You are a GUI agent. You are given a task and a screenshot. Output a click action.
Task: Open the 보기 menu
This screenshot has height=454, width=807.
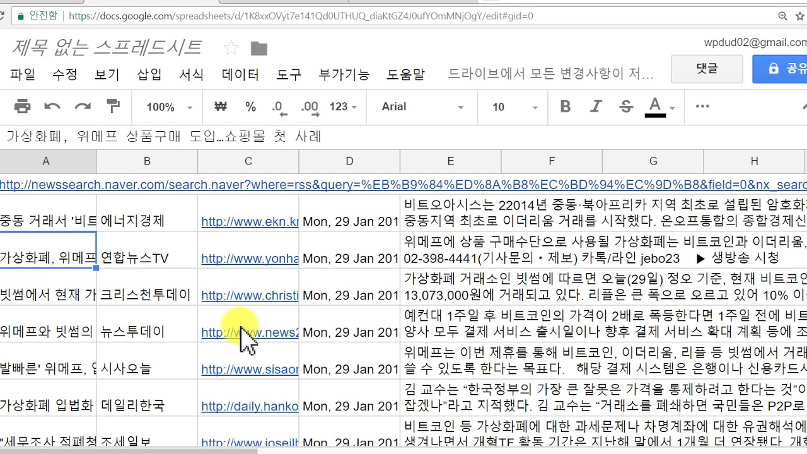[x=107, y=74]
